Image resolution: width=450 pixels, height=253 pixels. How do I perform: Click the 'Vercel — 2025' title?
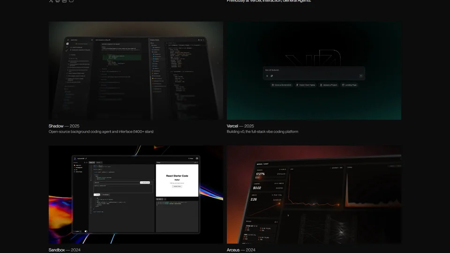pos(240,126)
